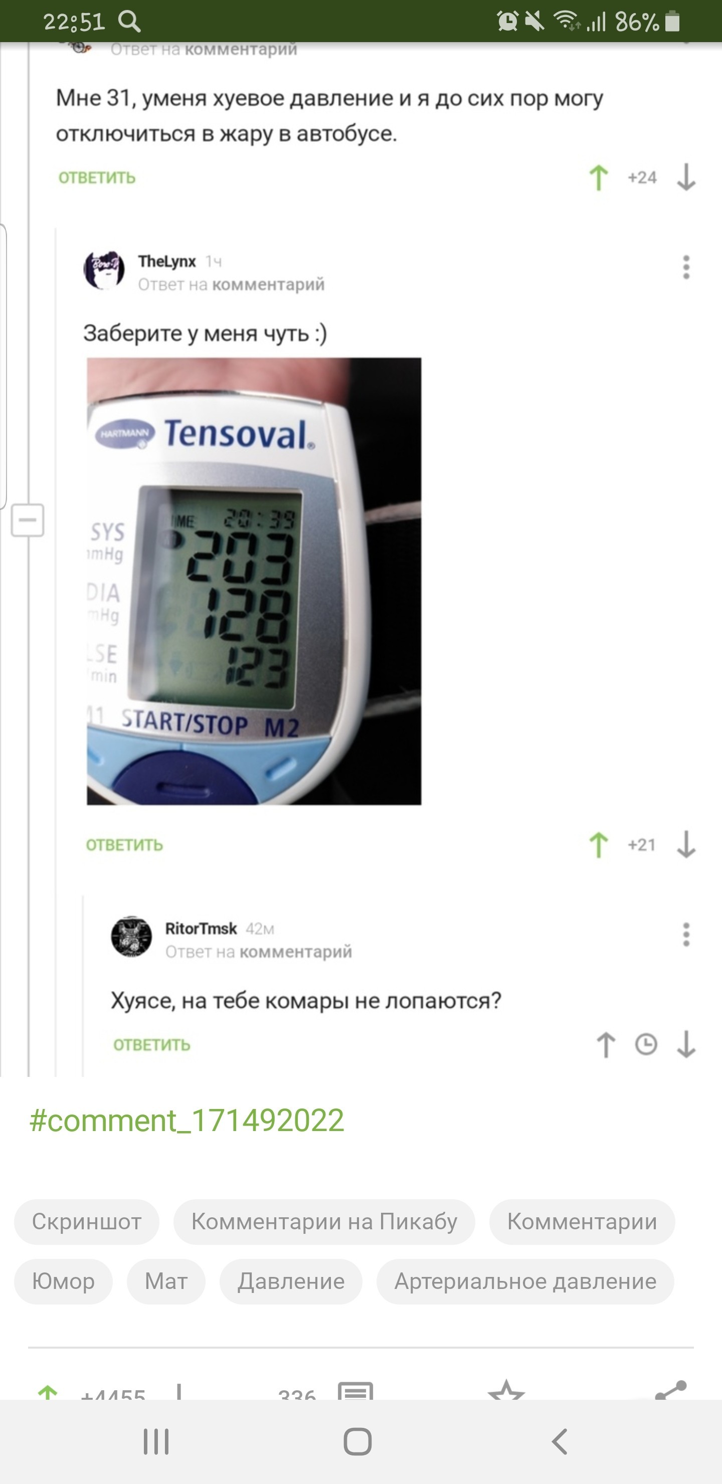
Task: Select the Комментарии на Пикабу tag
Action: coord(324,1221)
